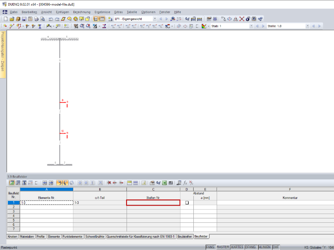The image size is (334, 250).
Task: Open the print preview icon
Action: (x=43, y=19)
